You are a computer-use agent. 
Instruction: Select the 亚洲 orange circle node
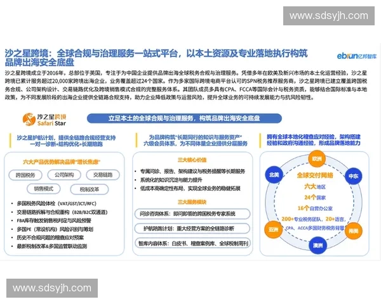click(x=273, y=229)
